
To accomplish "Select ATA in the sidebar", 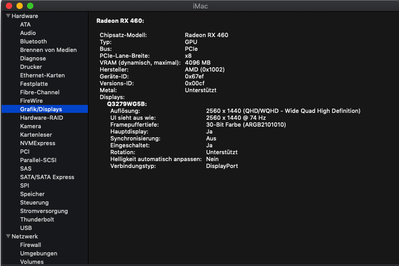I will [x=25, y=24].
